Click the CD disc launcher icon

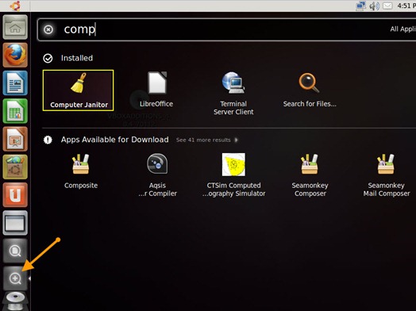click(15, 301)
